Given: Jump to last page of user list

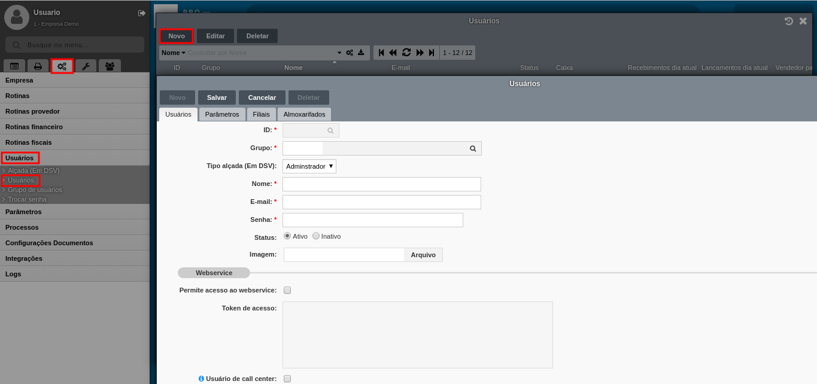Looking at the screenshot, I should [x=432, y=53].
